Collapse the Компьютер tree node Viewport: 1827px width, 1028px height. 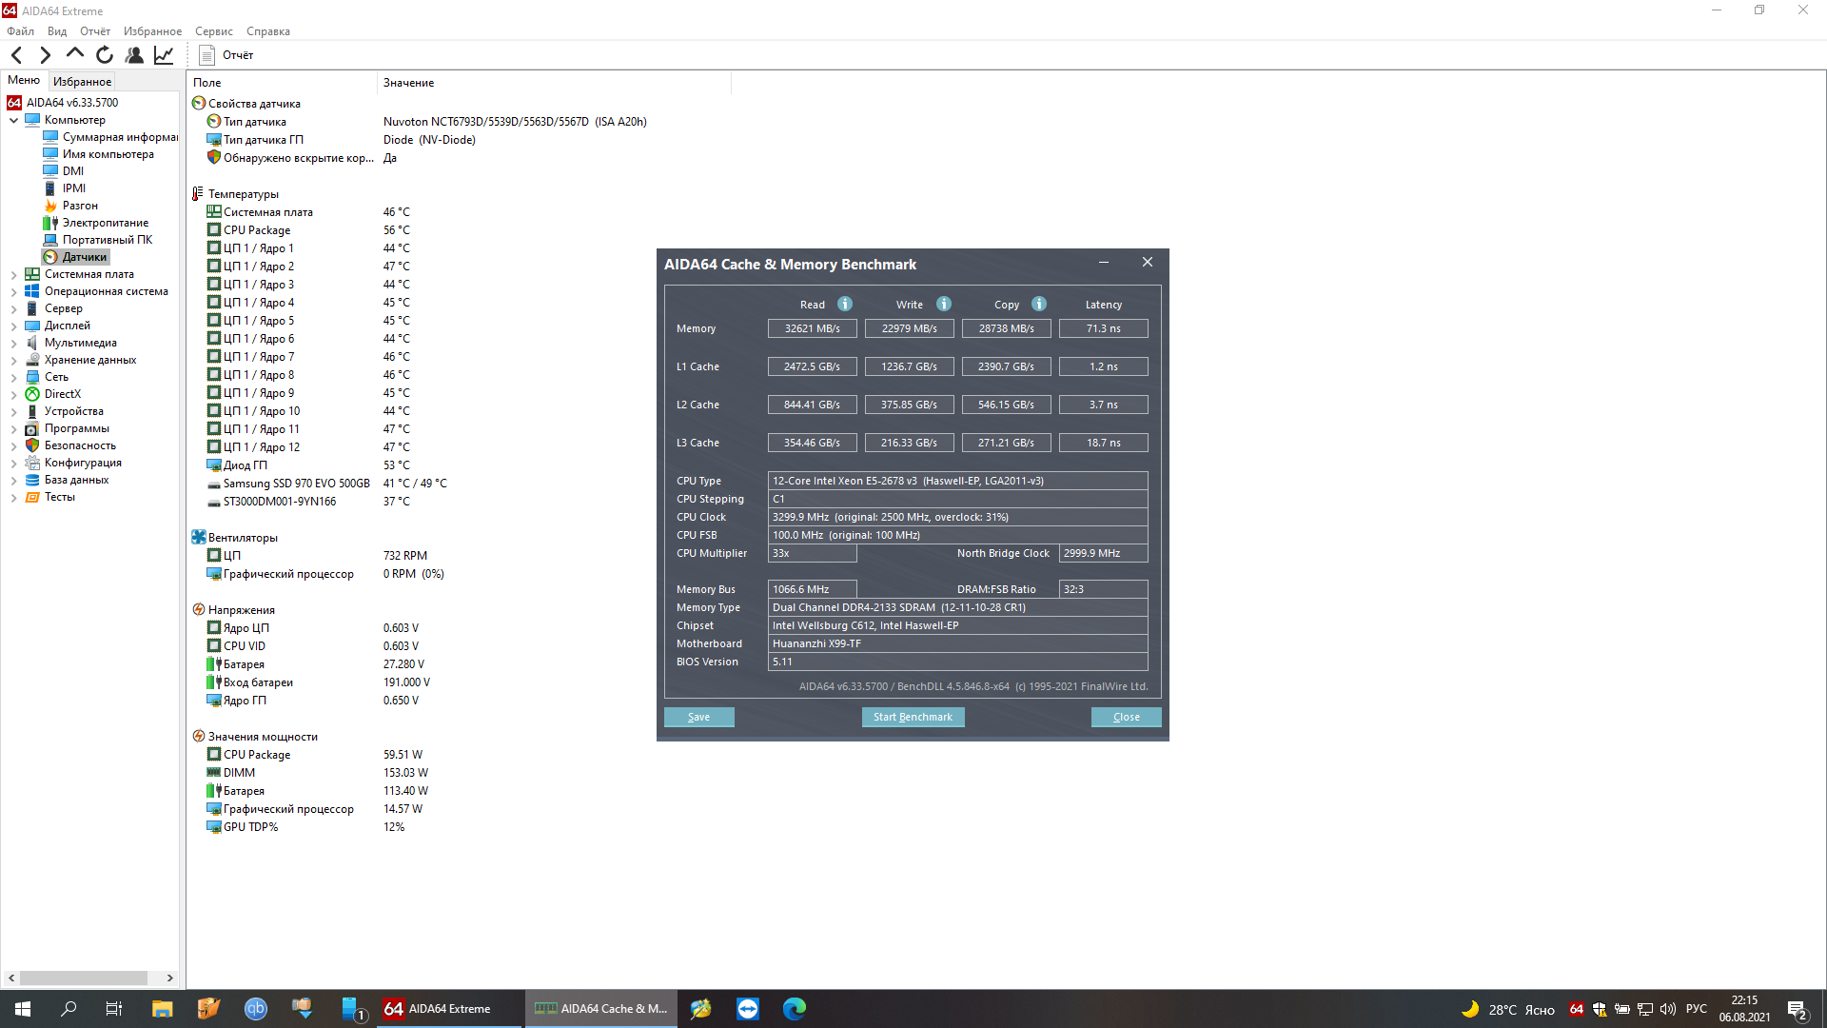13,120
